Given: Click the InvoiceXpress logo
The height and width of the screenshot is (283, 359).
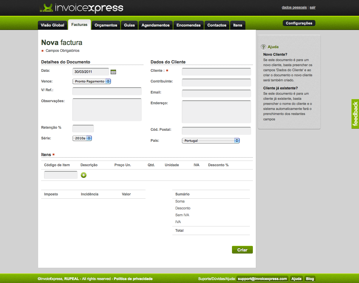Looking at the screenshot, I should tap(81, 8).
